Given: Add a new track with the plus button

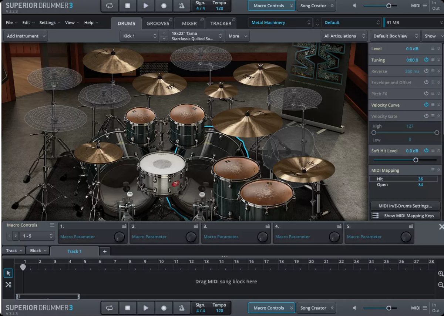Looking at the screenshot, I should click(105, 251).
